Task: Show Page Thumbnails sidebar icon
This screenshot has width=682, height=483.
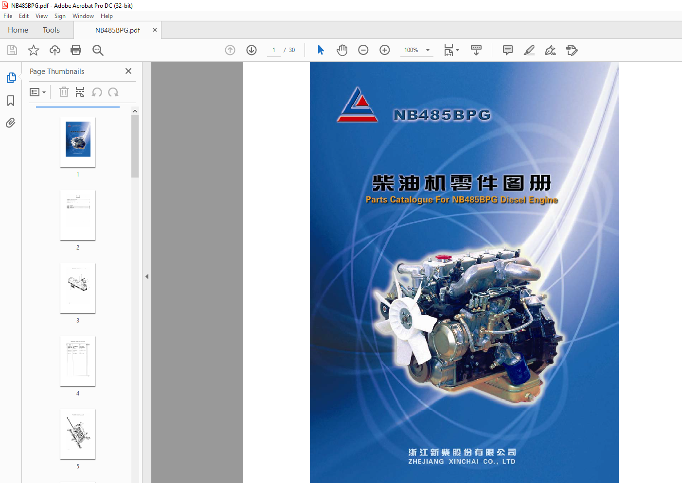Action: (x=11, y=78)
